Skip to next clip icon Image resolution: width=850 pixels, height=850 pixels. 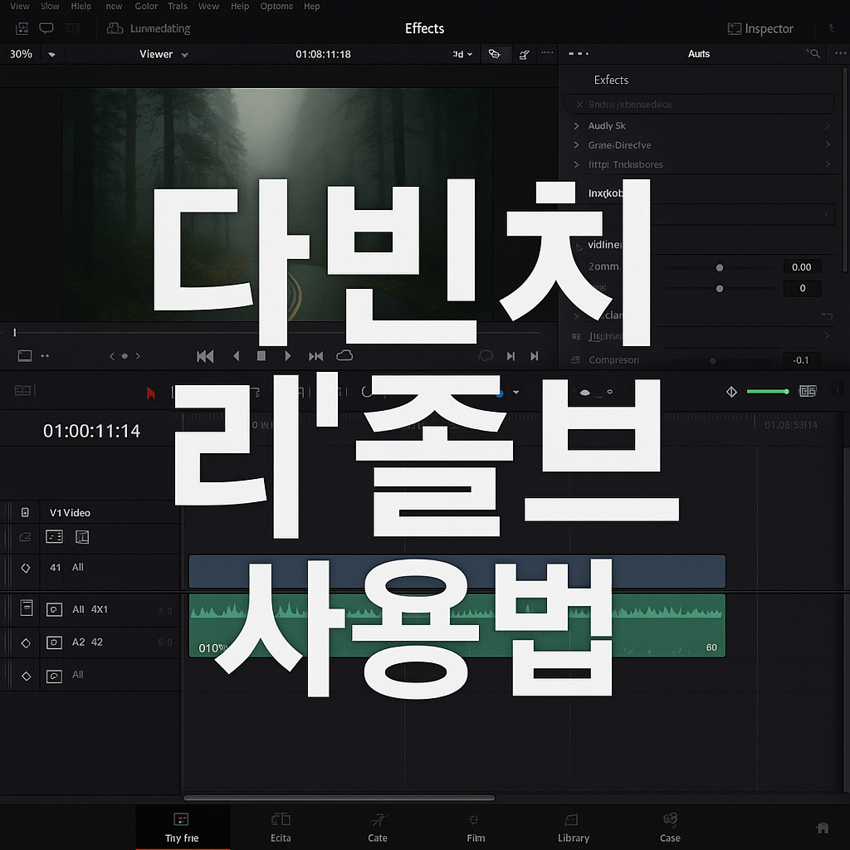pos(510,356)
